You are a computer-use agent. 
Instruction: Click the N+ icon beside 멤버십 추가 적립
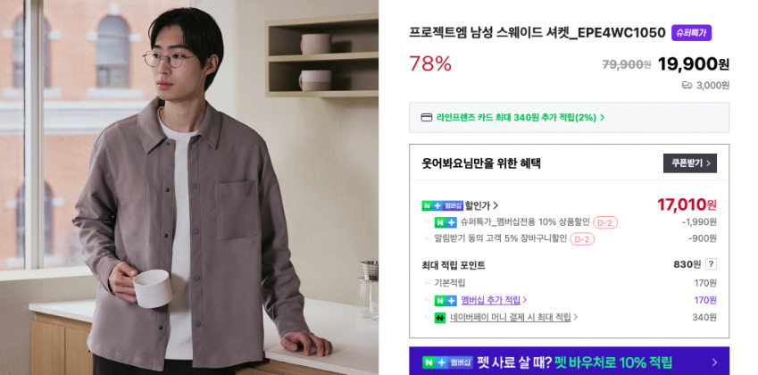(x=446, y=301)
